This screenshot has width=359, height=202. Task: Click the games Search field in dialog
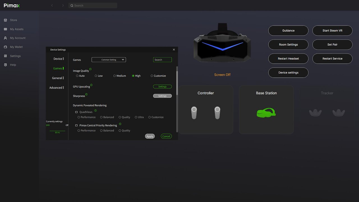162,60
